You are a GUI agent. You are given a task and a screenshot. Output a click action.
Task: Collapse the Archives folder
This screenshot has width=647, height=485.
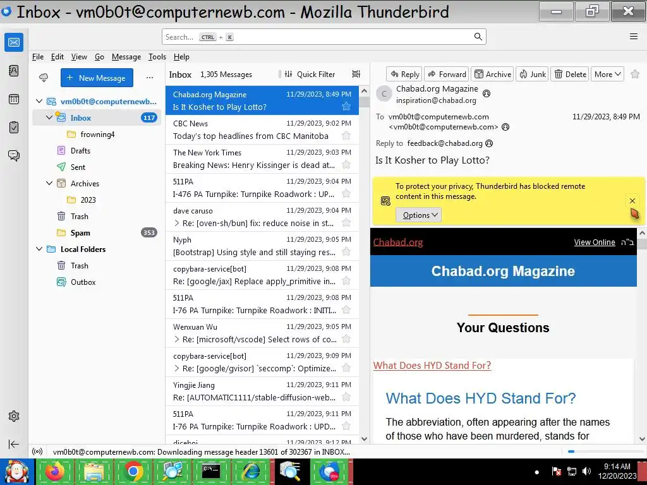click(49, 184)
